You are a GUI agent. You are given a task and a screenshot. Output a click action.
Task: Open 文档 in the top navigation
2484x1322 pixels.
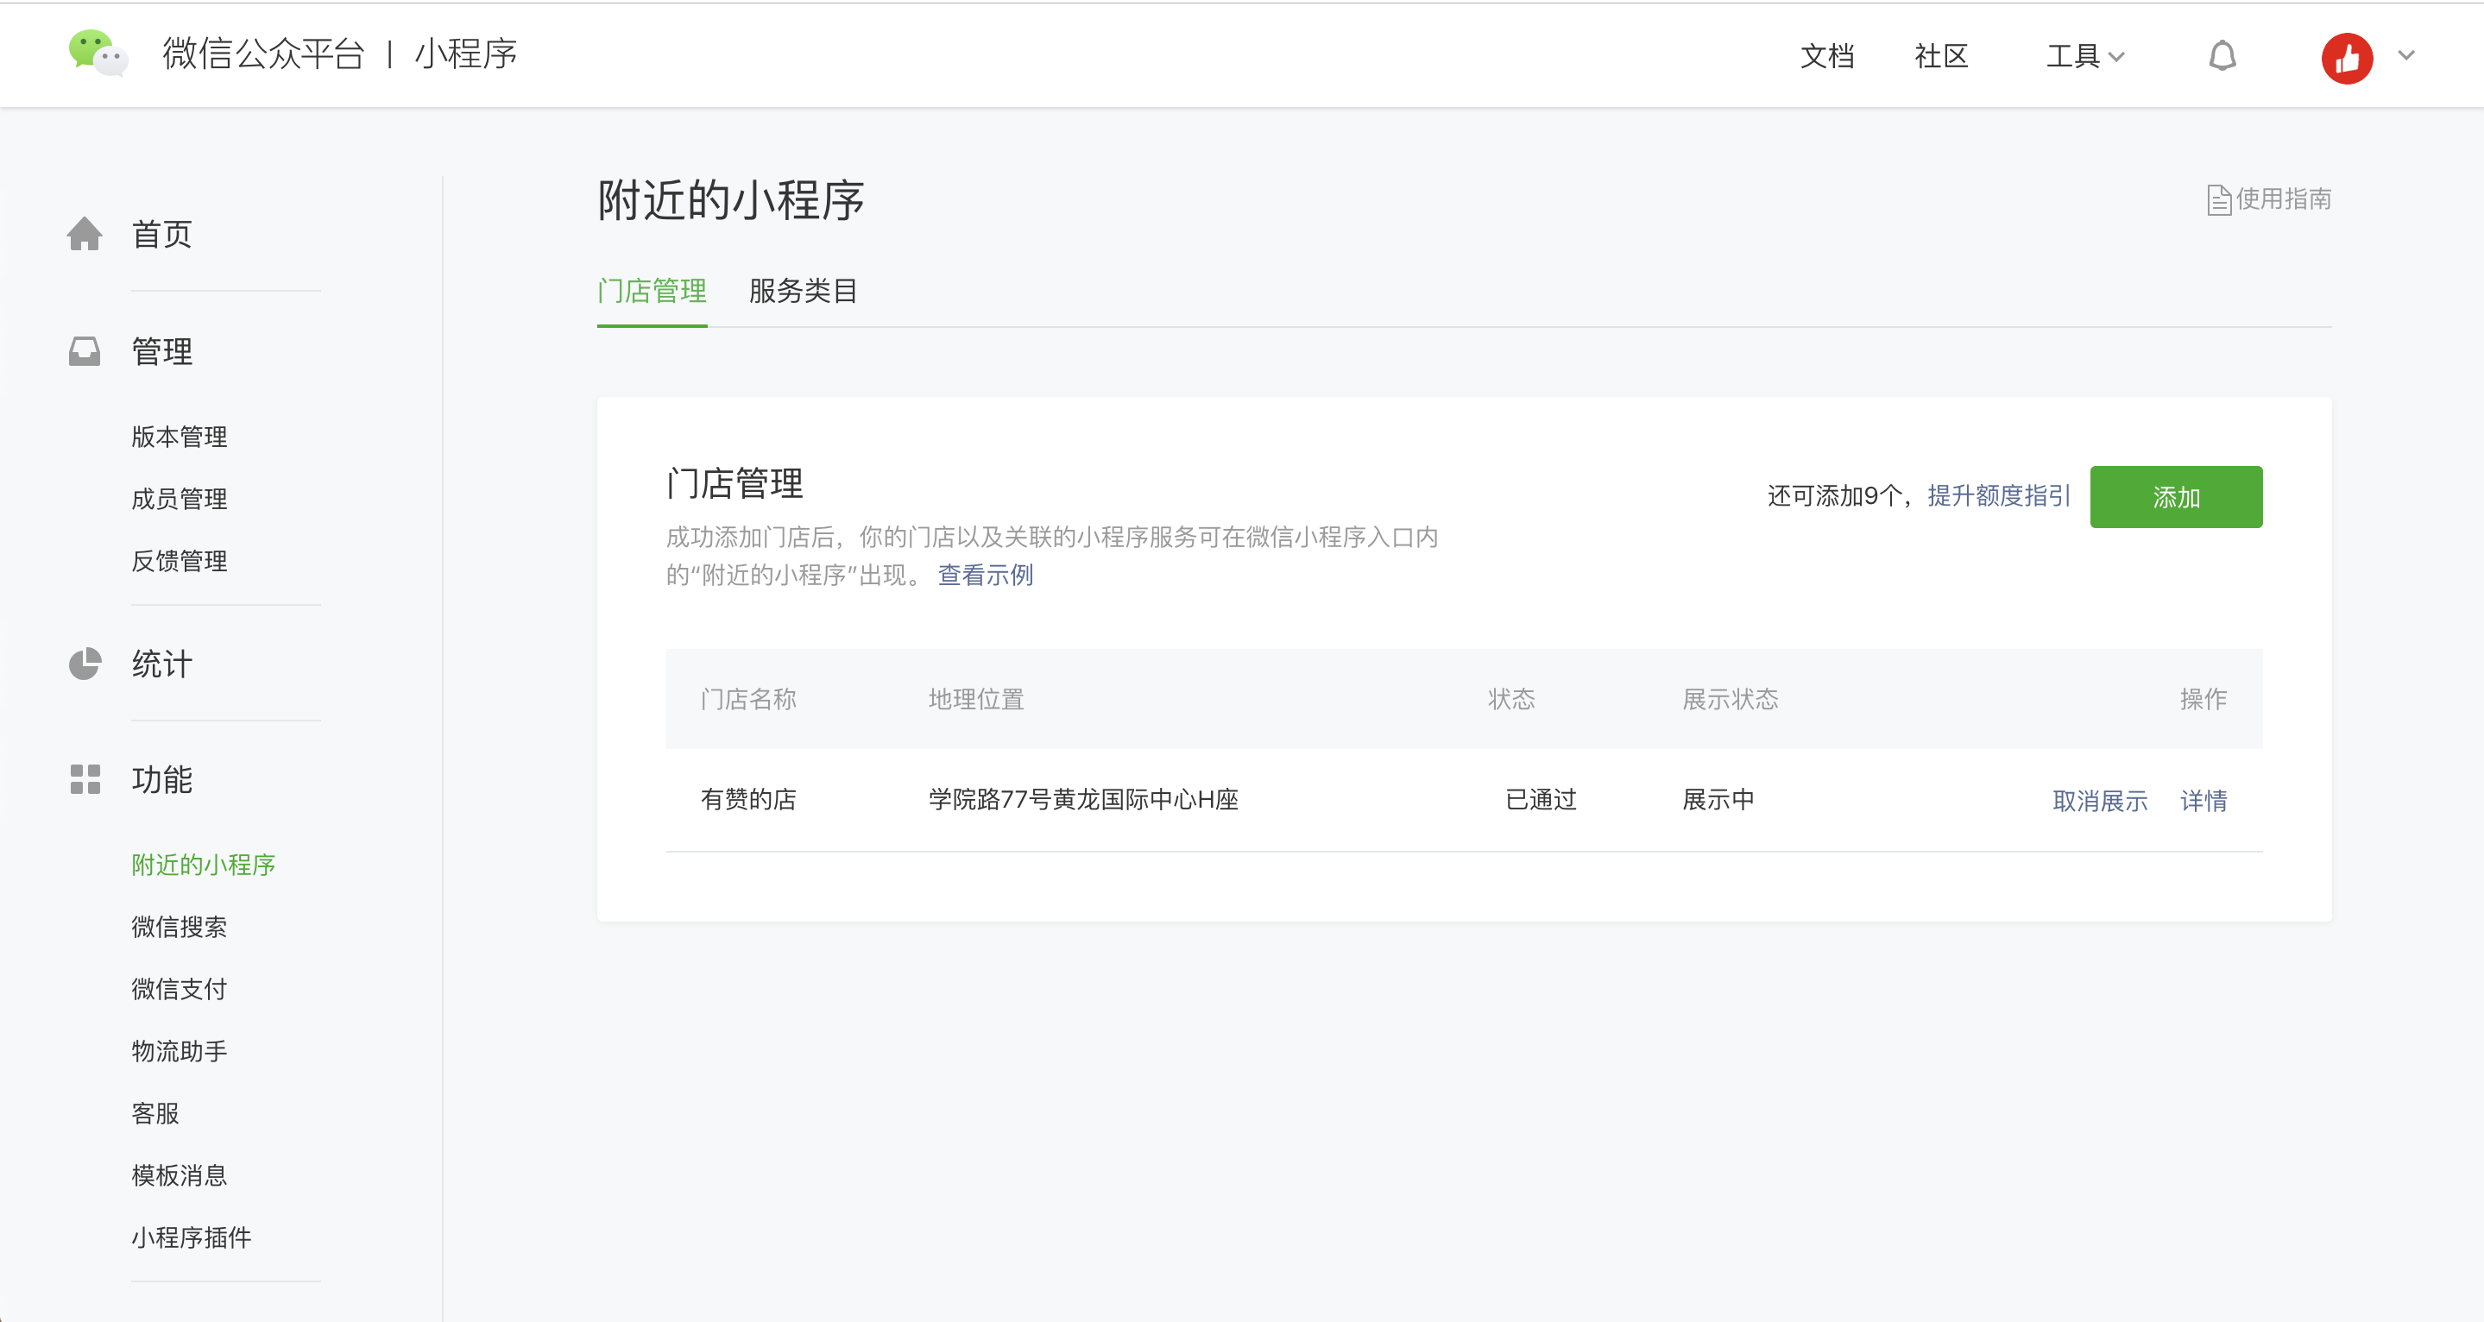coord(1827,56)
